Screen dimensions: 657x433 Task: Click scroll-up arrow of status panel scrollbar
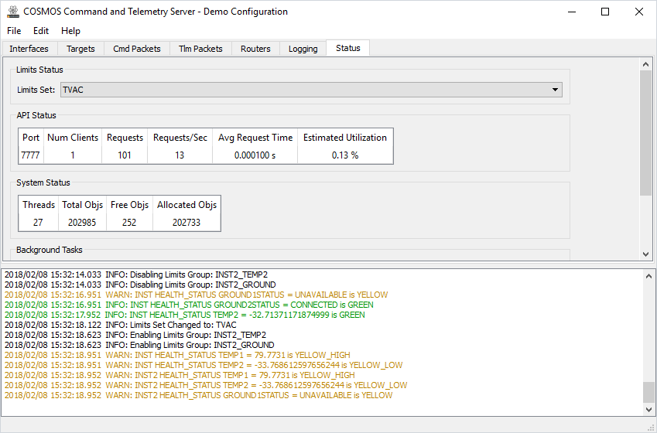click(x=646, y=66)
